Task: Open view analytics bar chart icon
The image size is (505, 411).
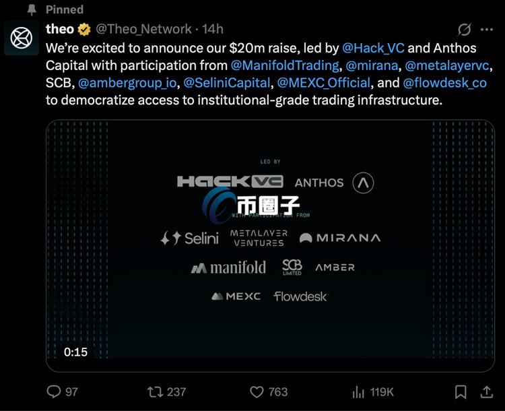Action: (x=358, y=391)
